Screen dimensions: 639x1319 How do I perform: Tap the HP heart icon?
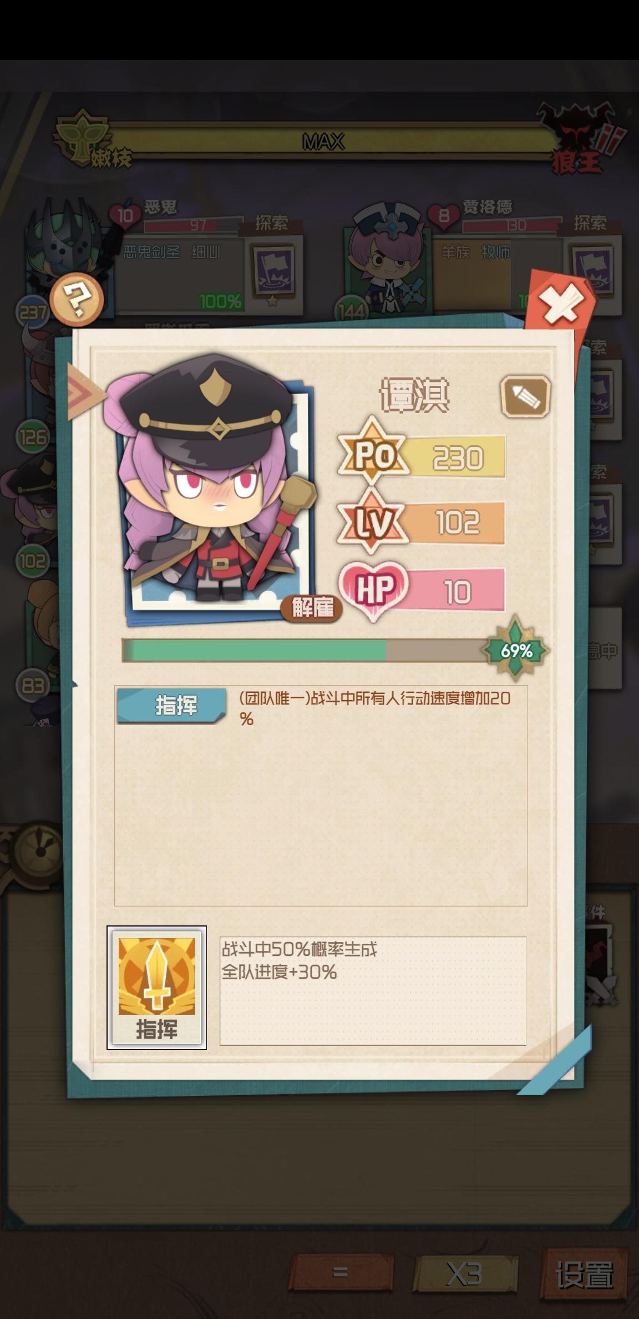[374, 591]
